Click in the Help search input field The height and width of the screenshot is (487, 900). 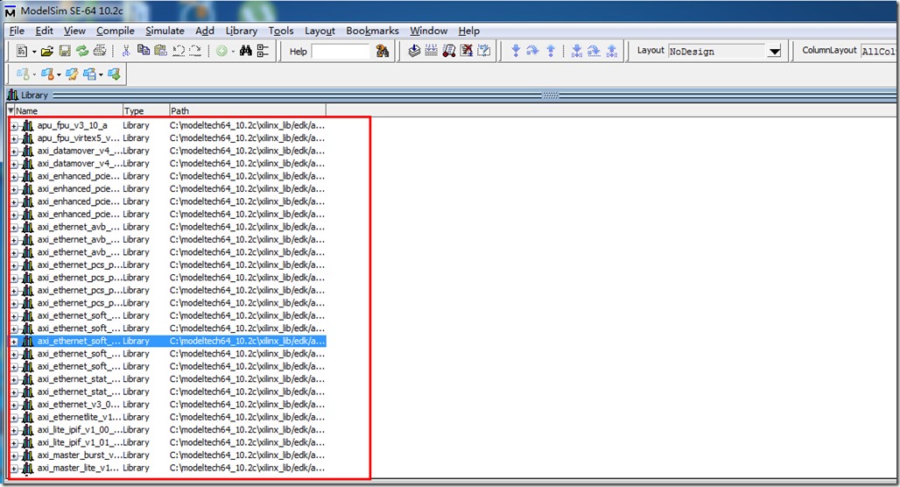click(341, 52)
